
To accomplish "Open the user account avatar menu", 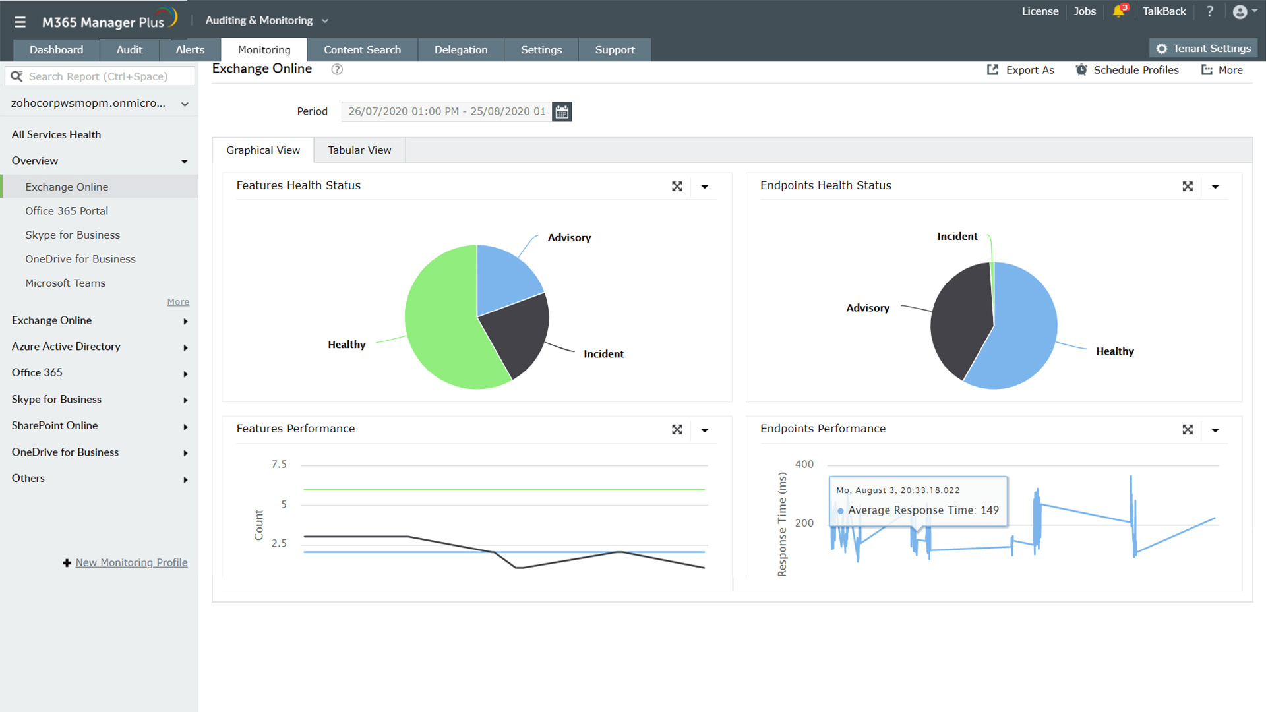I will point(1240,12).
